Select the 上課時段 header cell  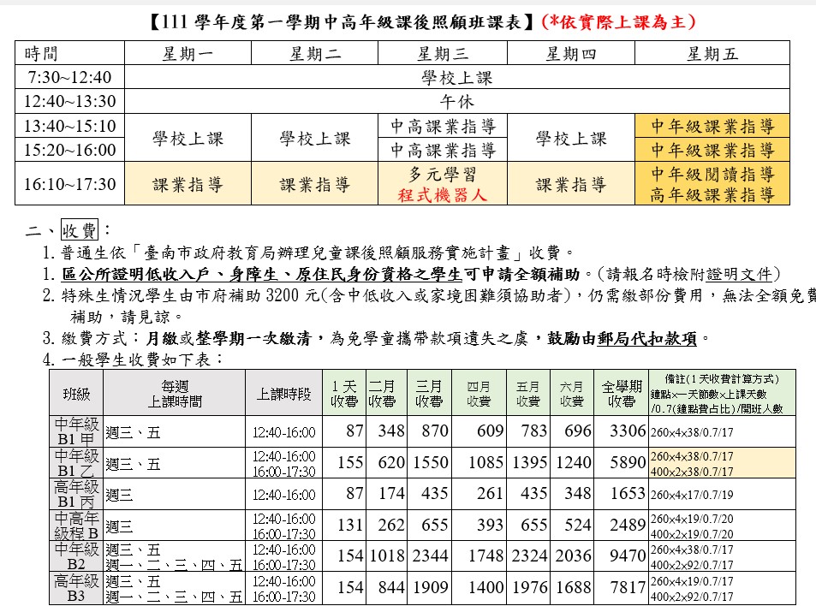pyautogui.click(x=283, y=393)
